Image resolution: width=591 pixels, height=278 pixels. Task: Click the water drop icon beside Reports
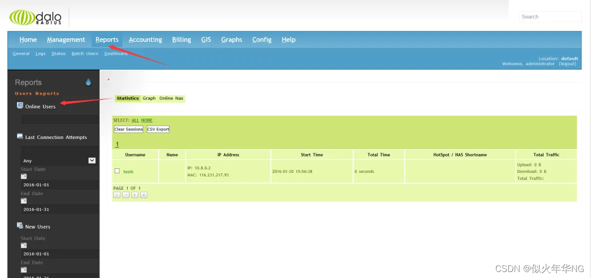(x=88, y=82)
